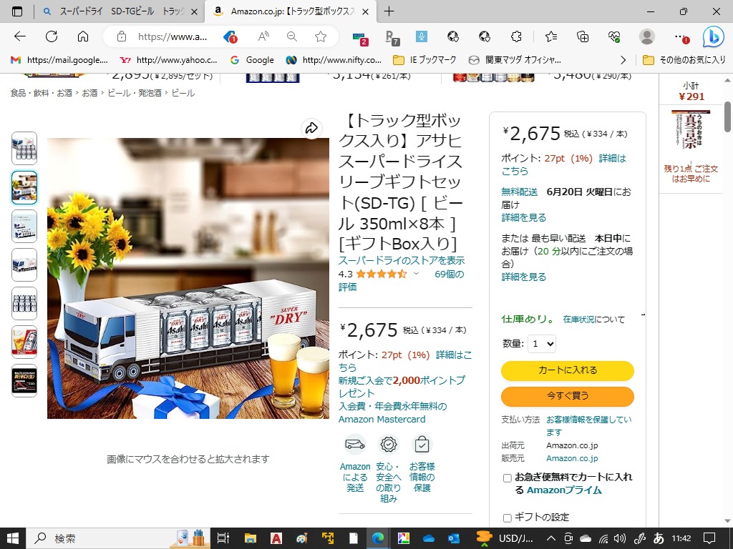Select the black background product thumbnail

(x=24, y=381)
